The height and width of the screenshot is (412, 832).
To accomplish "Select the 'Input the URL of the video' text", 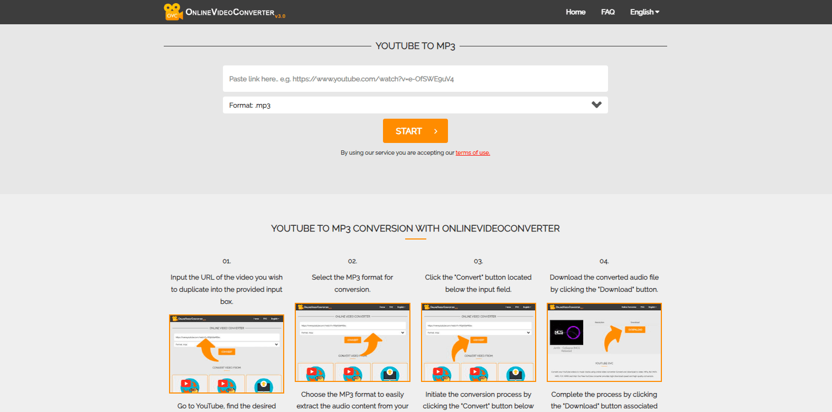I will pos(227,289).
